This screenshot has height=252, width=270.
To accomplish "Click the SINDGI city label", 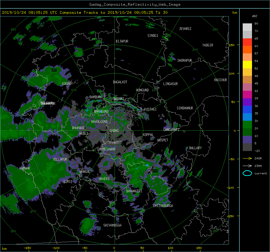I will (x=153, y=36).
